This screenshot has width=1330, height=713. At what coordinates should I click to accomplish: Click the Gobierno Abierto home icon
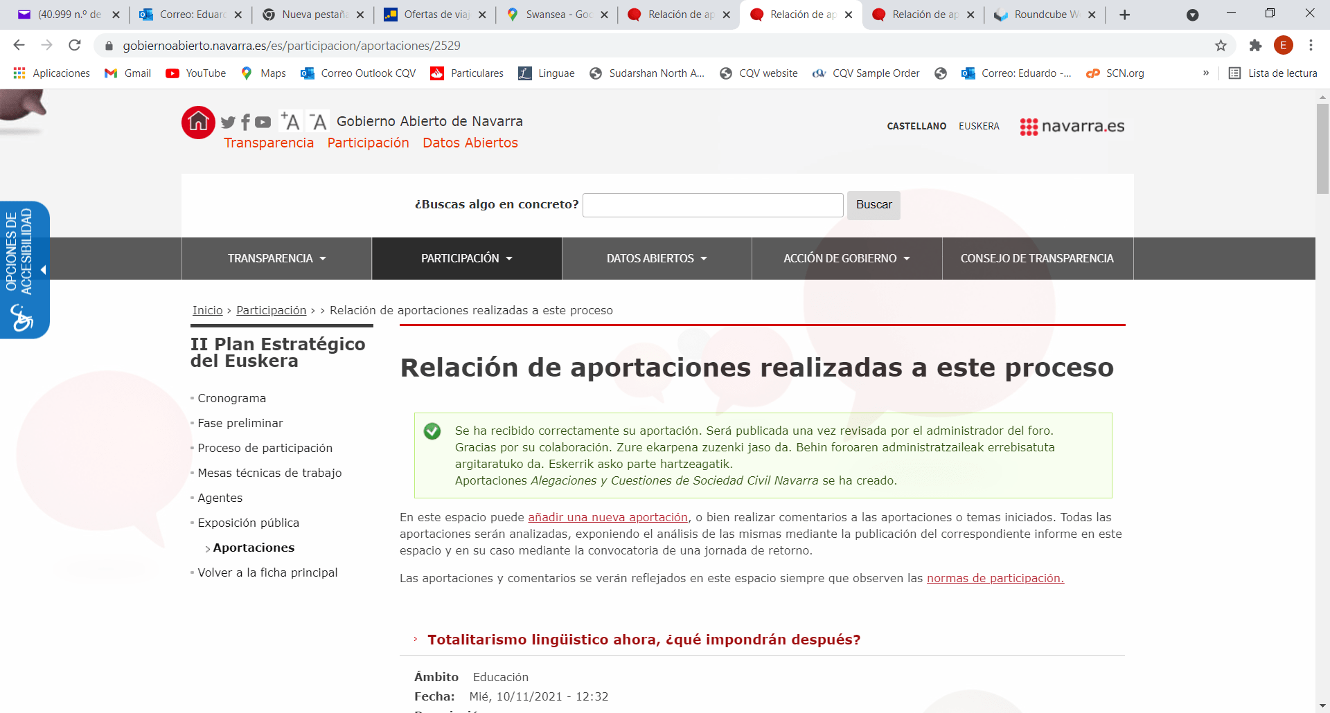[197, 121]
